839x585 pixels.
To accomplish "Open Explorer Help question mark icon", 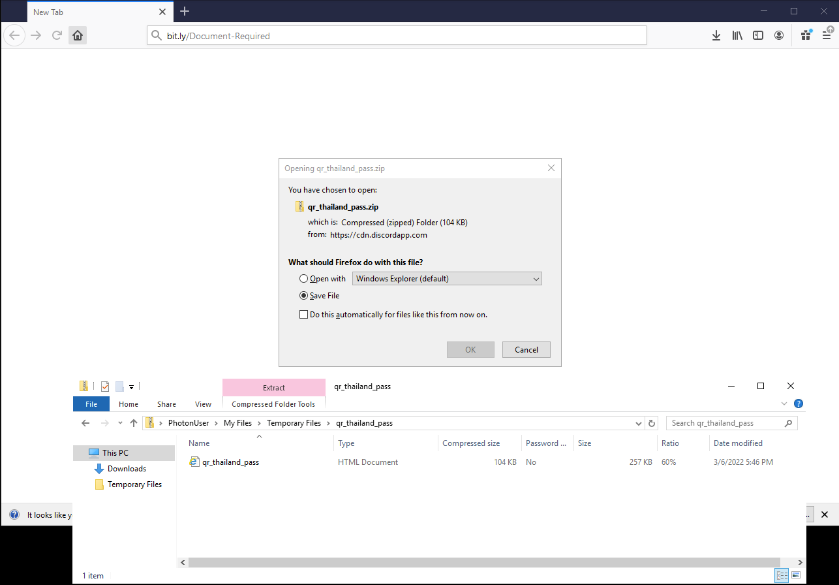I will (798, 403).
